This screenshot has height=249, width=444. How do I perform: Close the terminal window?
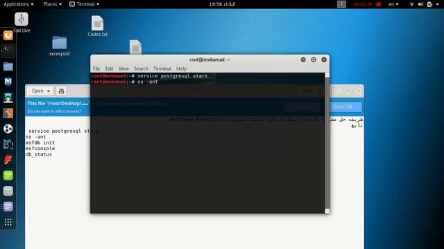pos(324,59)
